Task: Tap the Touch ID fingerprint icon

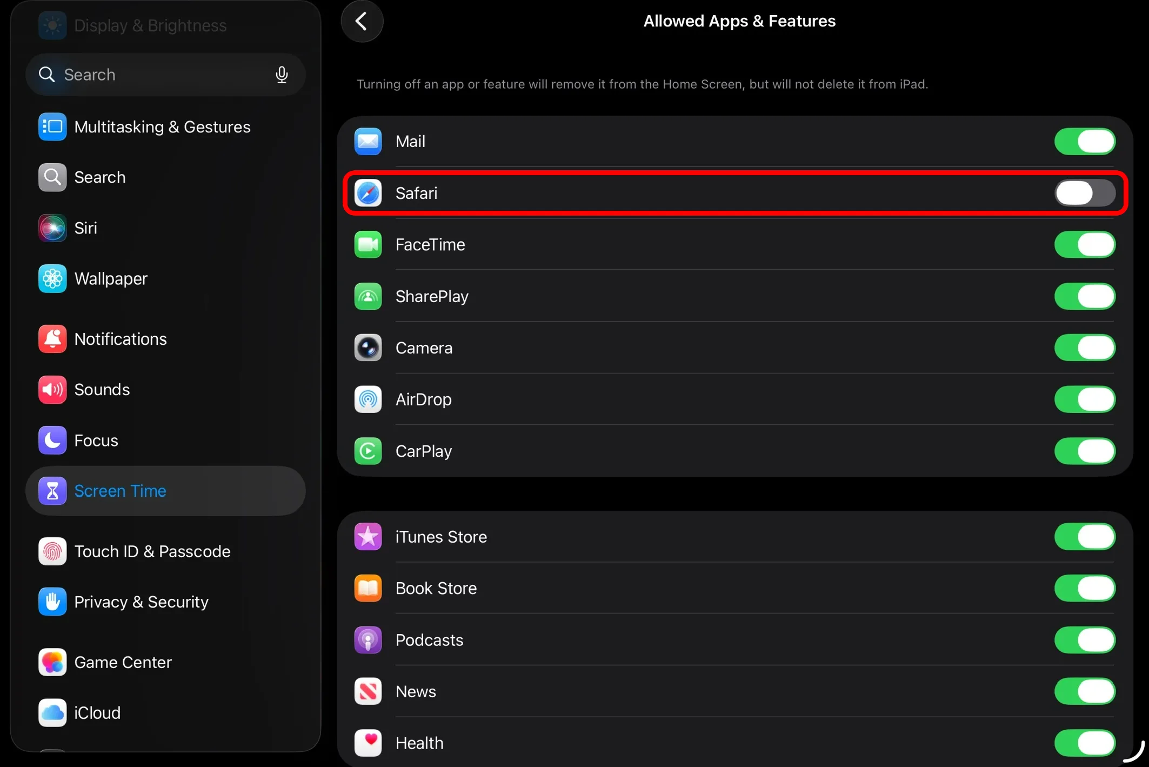Action: click(x=52, y=551)
